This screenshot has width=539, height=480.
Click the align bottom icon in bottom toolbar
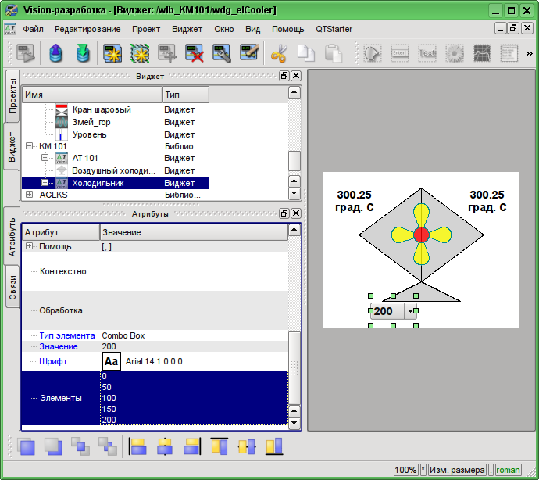[x=273, y=447]
